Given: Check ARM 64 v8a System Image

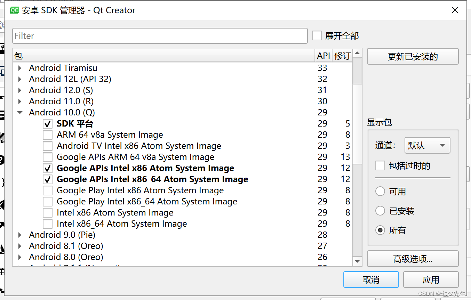Looking at the screenshot, I should pos(48,135).
